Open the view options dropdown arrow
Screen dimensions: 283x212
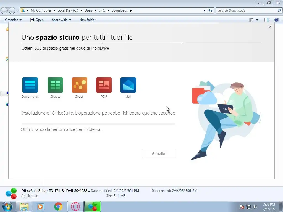tap(257, 20)
